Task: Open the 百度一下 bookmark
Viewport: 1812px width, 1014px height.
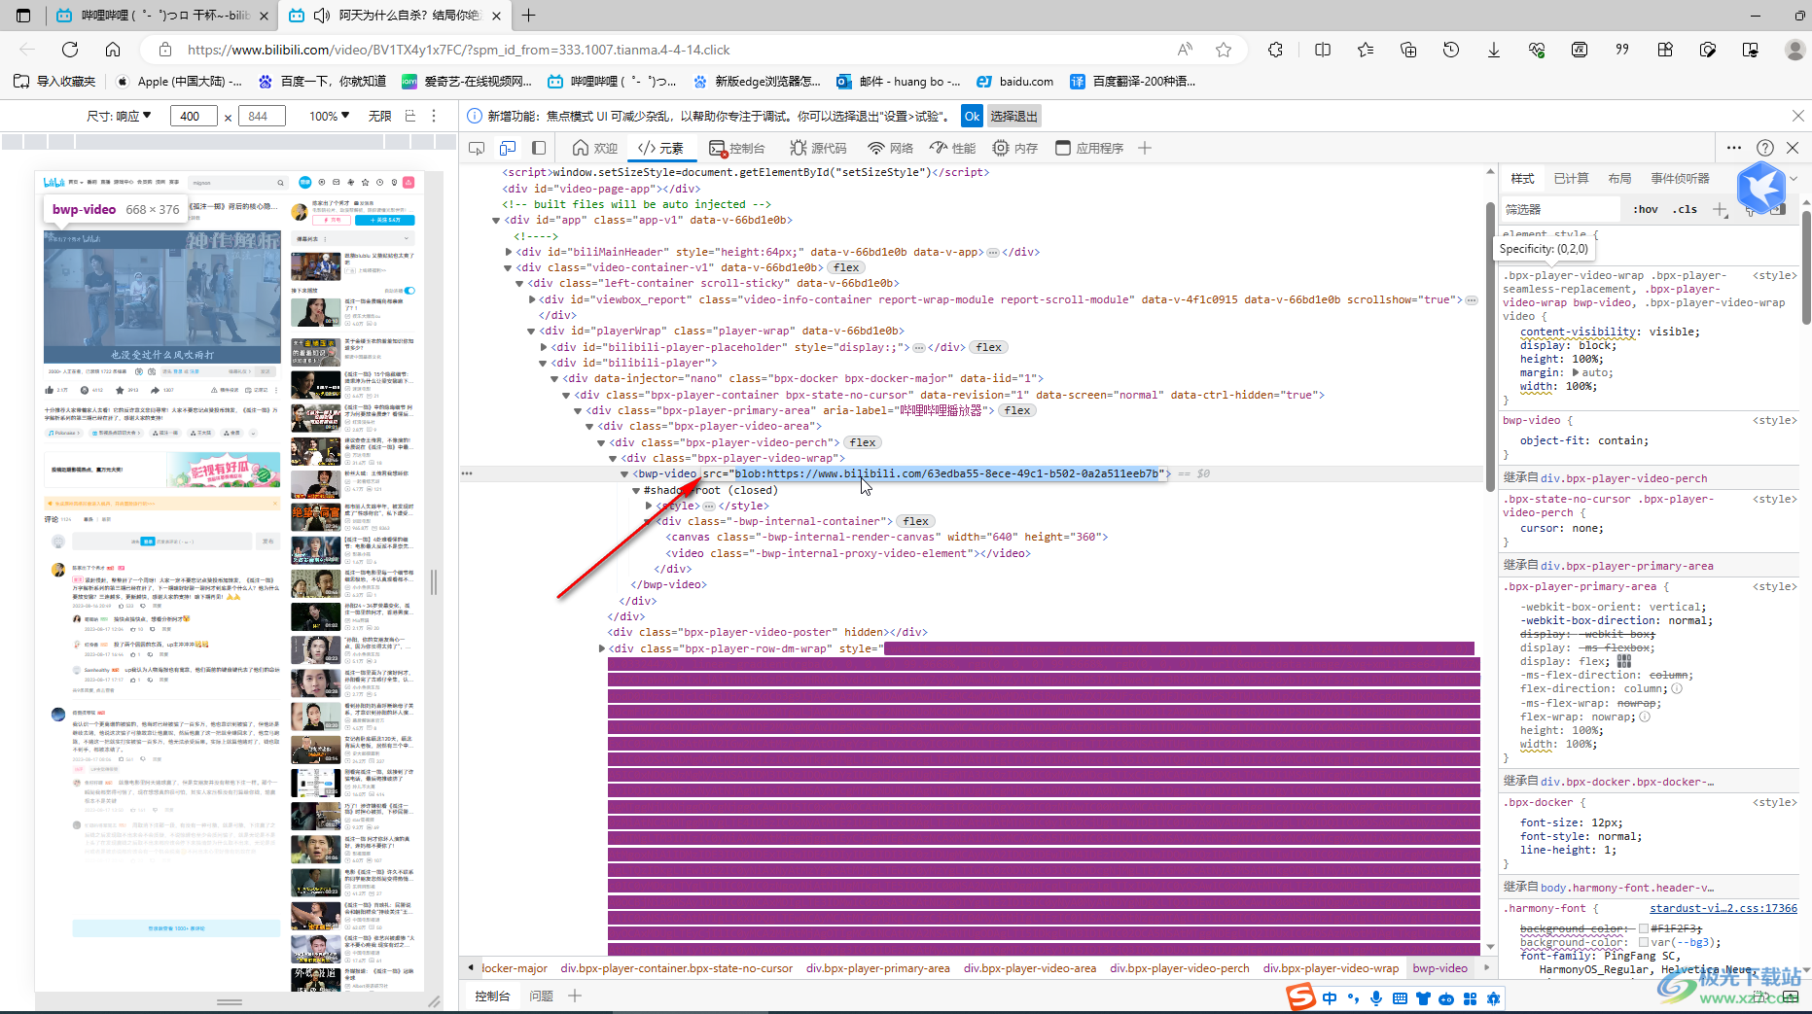Action: click(322, 82)
